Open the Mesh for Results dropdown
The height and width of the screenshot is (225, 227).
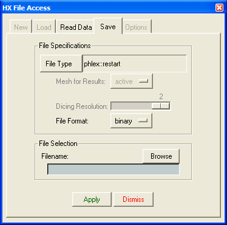click(131, 81)
